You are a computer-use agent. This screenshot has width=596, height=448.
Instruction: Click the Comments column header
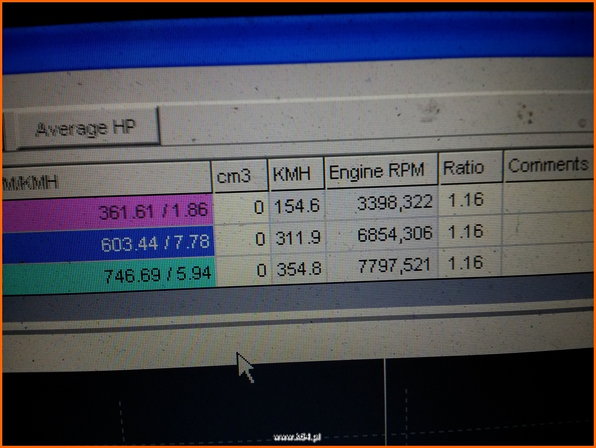pyautogui.click(x=548, y=165)
